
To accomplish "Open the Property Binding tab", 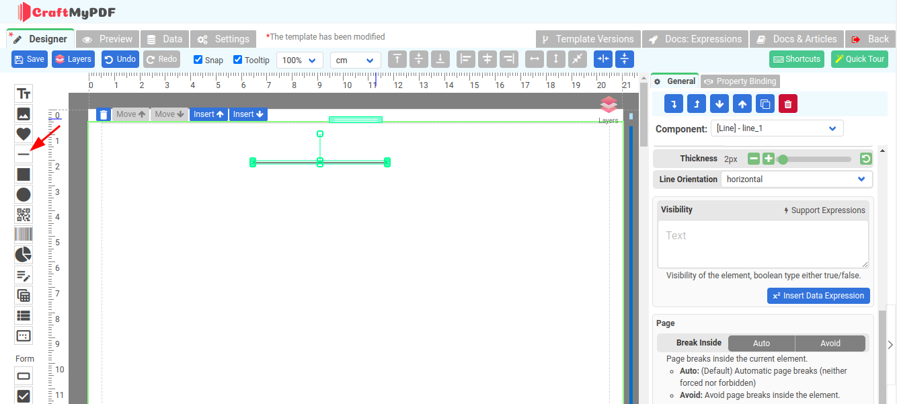I will (740, 81).
